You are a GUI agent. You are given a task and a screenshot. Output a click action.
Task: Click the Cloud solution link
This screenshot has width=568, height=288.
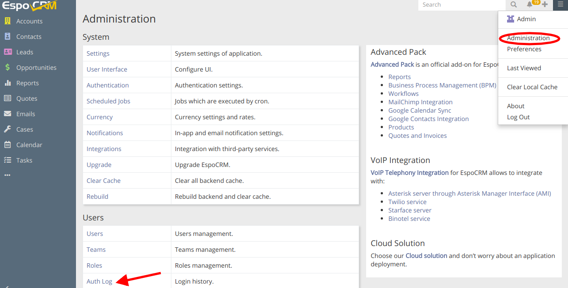tap(426, 256)
